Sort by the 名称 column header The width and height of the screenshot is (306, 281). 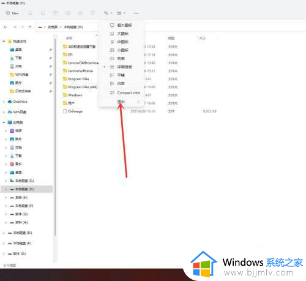[69, 38]
